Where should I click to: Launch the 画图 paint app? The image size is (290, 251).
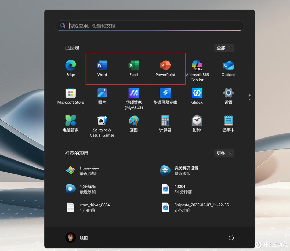point(134,123)
